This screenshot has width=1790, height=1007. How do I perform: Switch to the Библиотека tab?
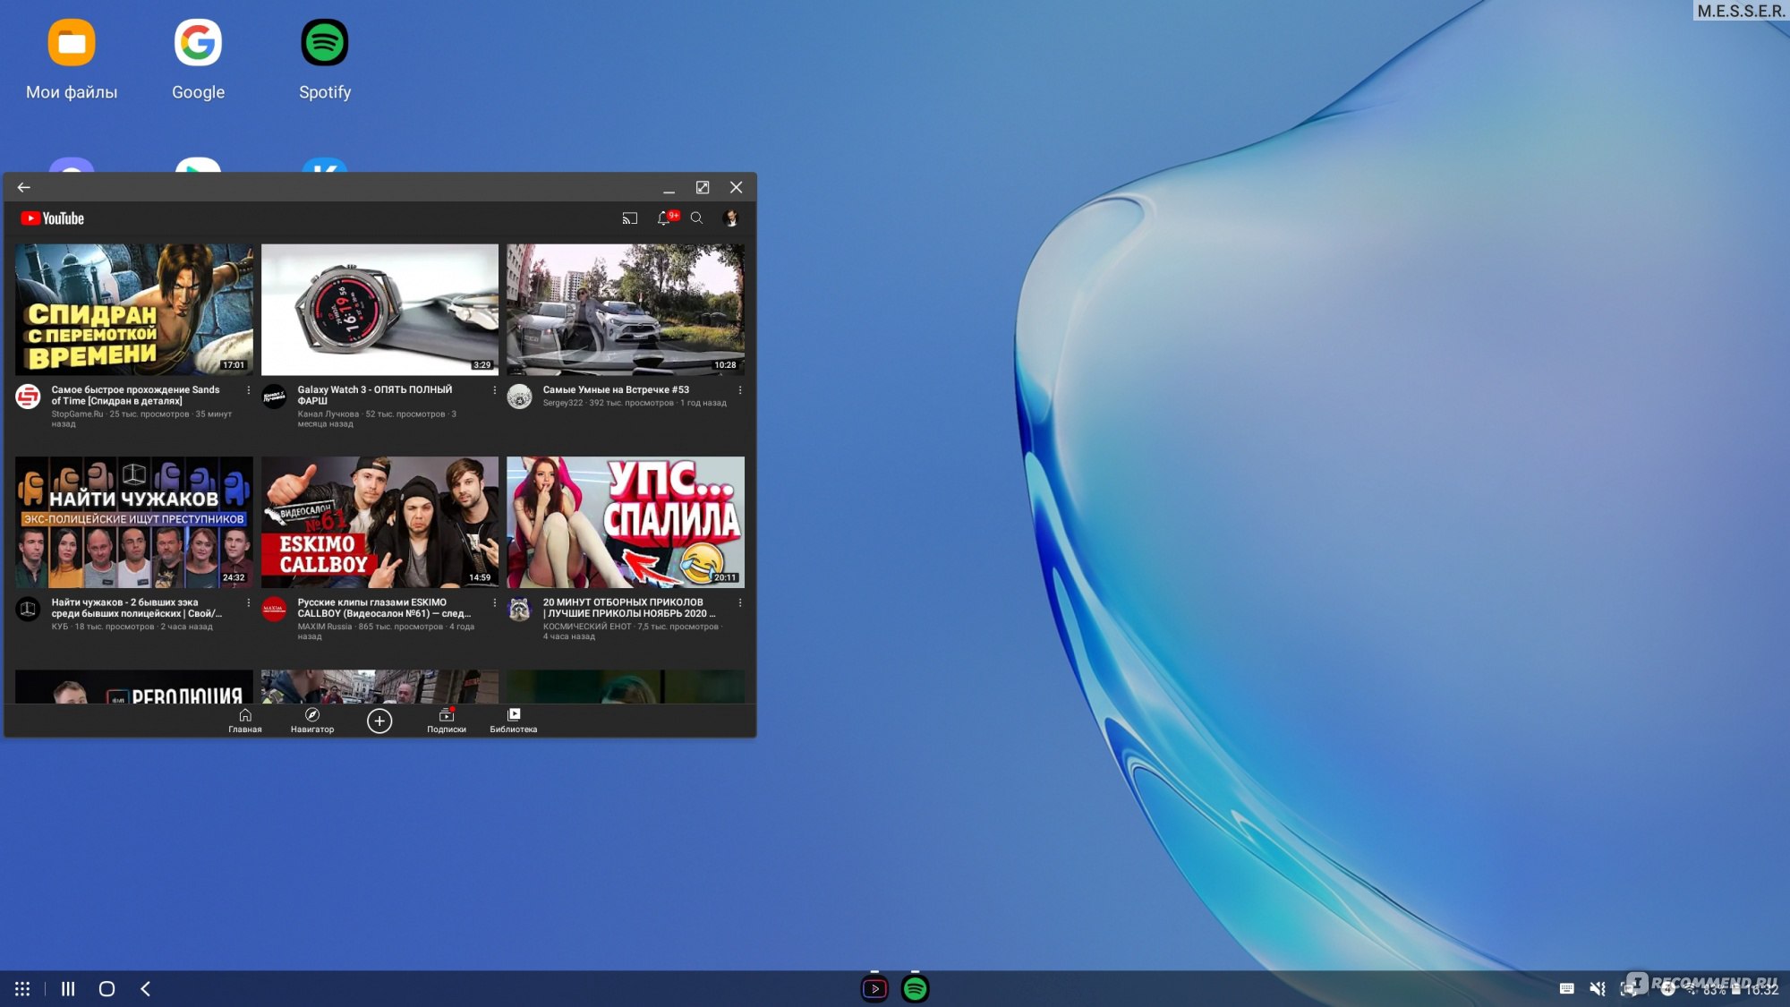point(513,721)
